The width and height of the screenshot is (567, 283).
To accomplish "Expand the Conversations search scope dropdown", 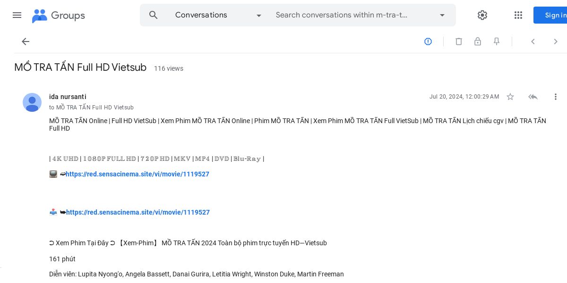I will pos(258,16).
